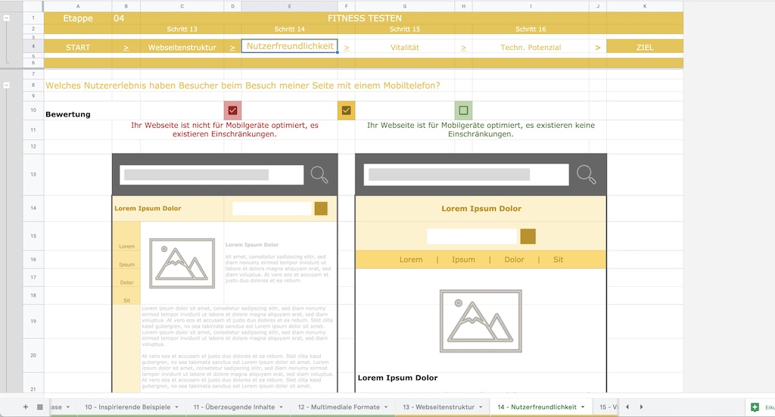The height and width of the screenshot is (417, 775).
Task: Select row 10 header
Action: tap(33, 110)
